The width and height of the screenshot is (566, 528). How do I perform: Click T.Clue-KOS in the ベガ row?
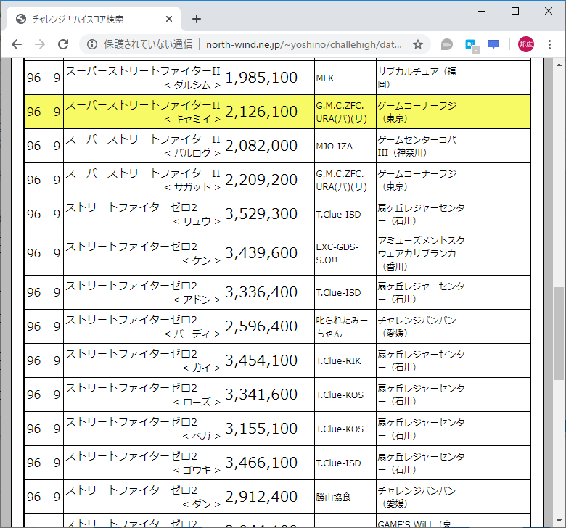pyautogui.click(x=340, y=429)
